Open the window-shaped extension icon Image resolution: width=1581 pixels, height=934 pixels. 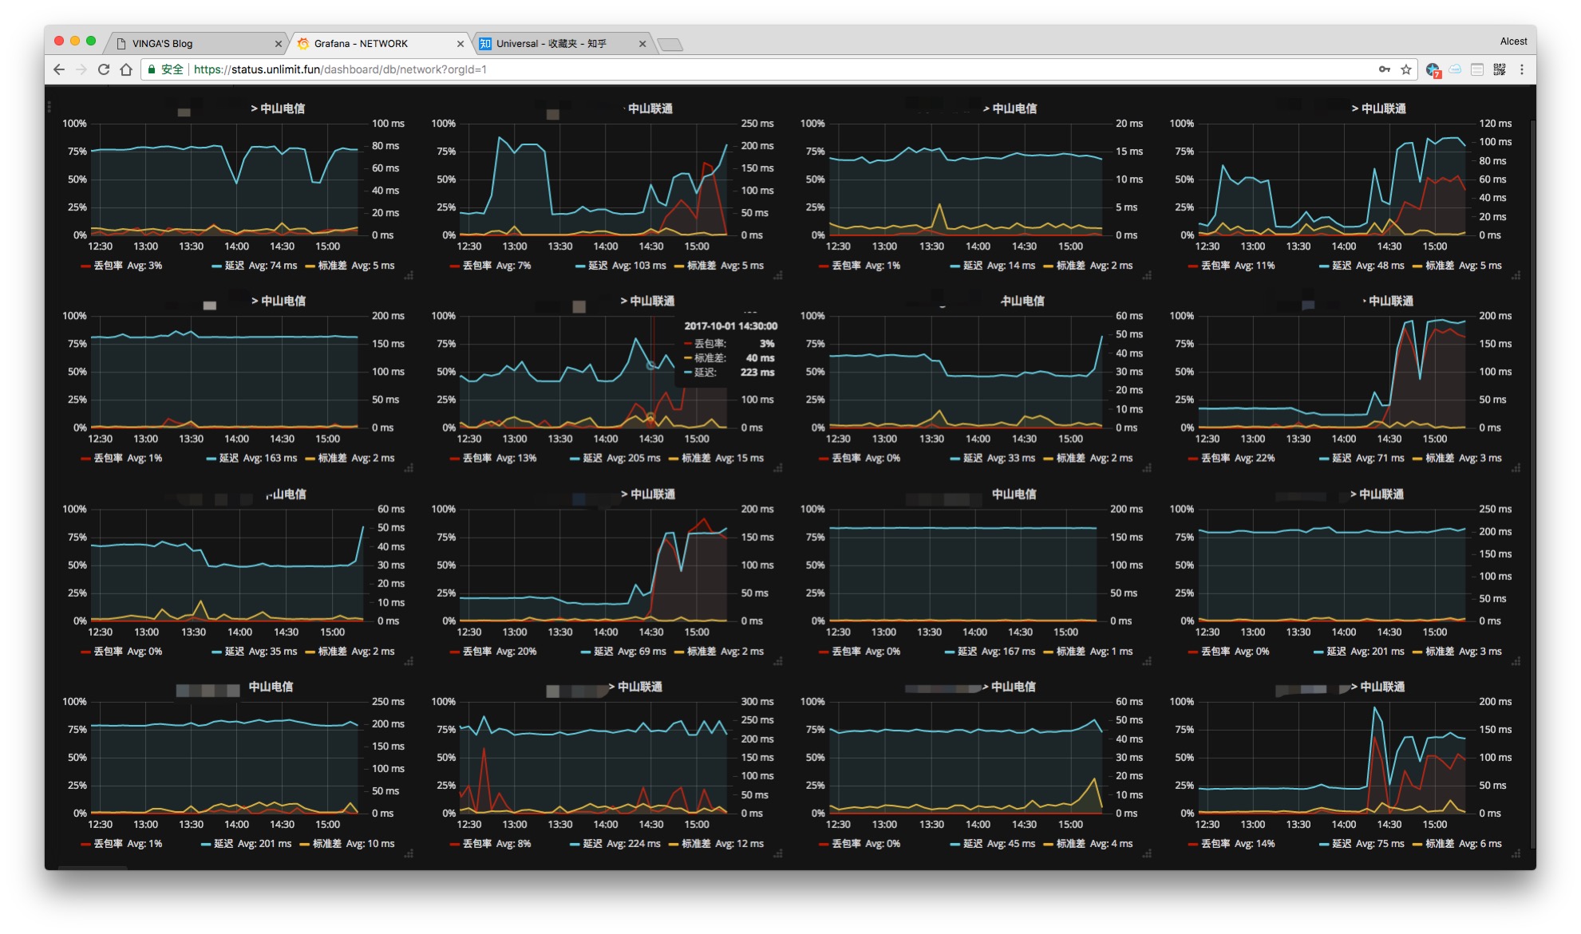(1477, 69)
